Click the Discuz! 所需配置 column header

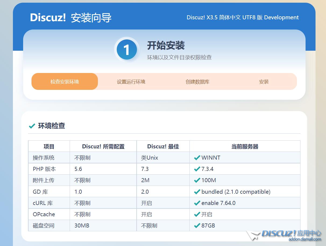(x=103, y=146)
